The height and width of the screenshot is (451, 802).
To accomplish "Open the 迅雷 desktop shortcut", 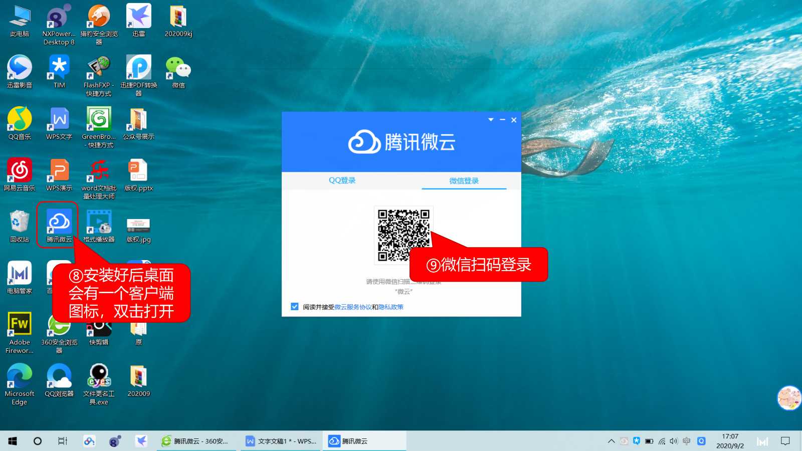I will pos(138,21).
